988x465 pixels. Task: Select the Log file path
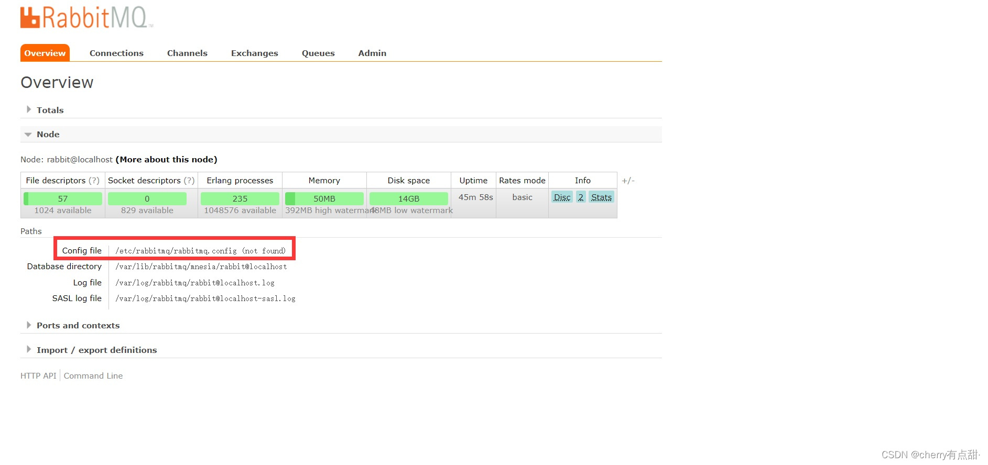click(195, 283)
